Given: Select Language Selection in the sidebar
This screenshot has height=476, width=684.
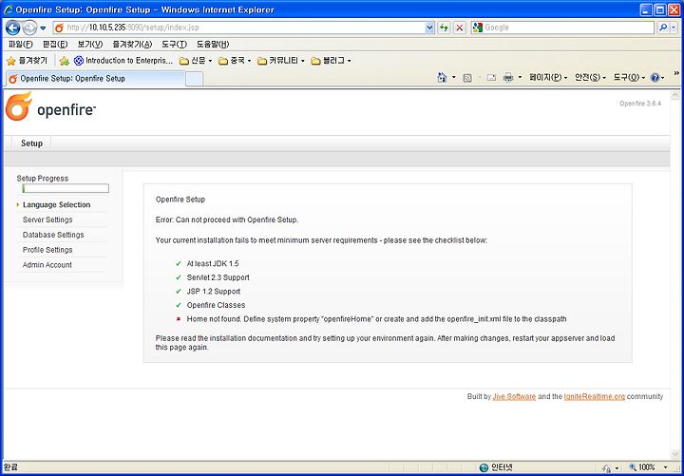Looking at the screenshot, I should [56, 204].
